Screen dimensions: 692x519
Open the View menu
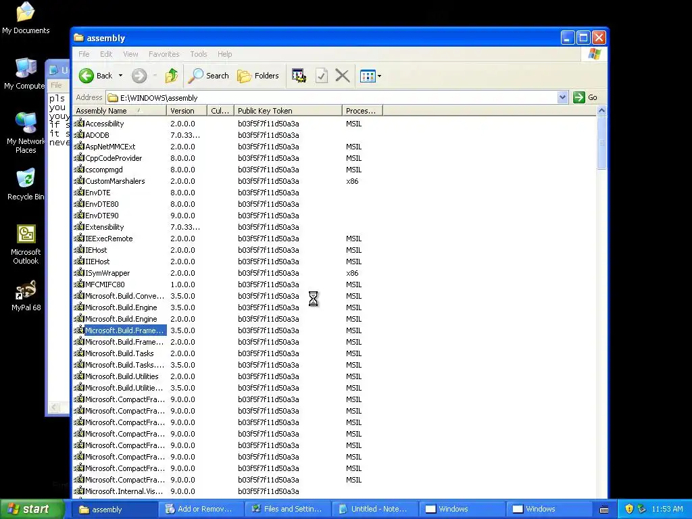130,54
